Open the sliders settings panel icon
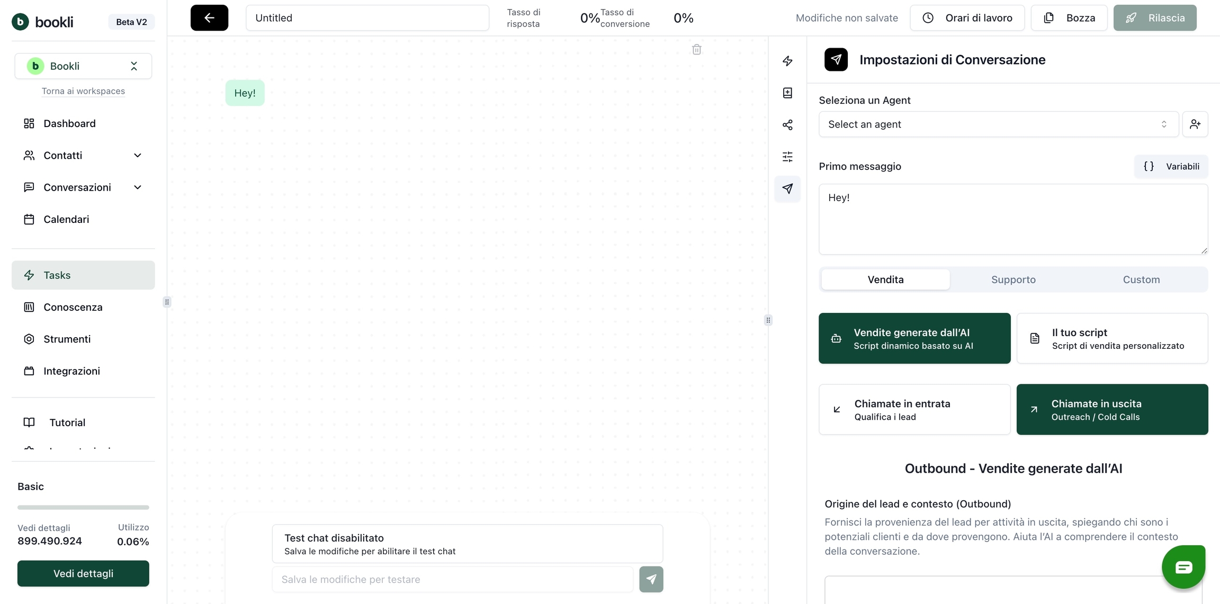This screenshot has width=1220, height=604. 787,157
